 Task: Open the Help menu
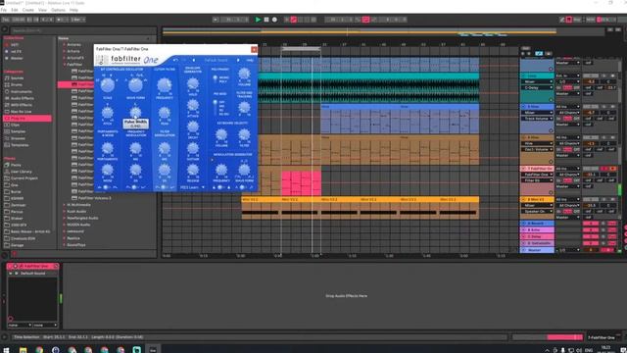coord(74,10)
